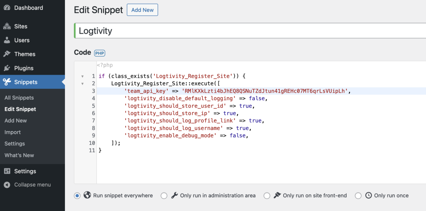Click the Collapse menu arrow icon

[x=7, y=185]
